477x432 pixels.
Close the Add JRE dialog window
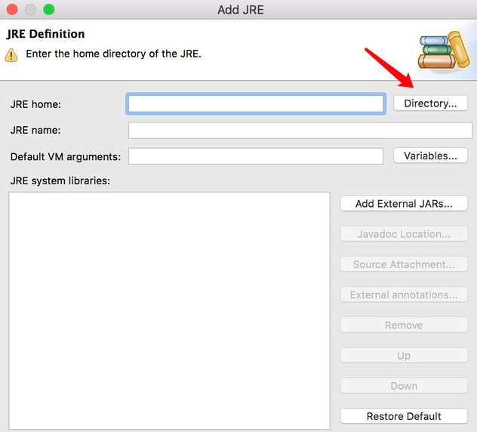pyautogui.click(x=12, y=10)
